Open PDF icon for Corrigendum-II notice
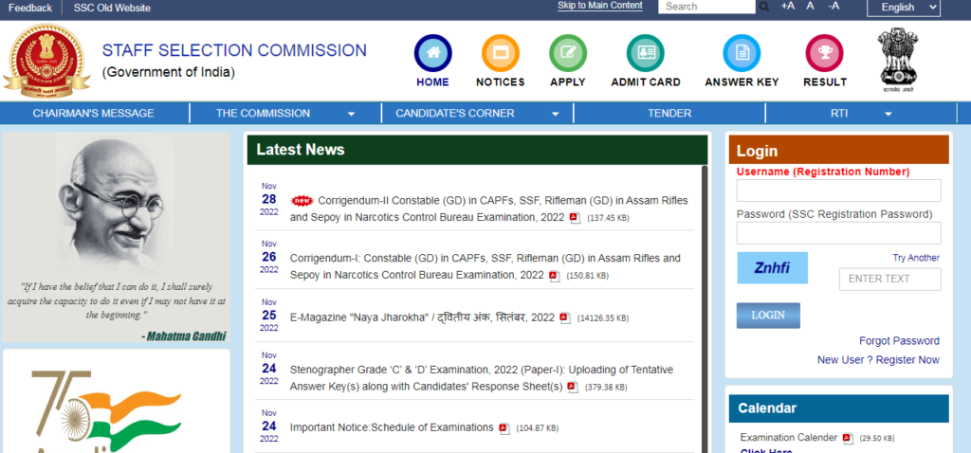 (576, 218)
